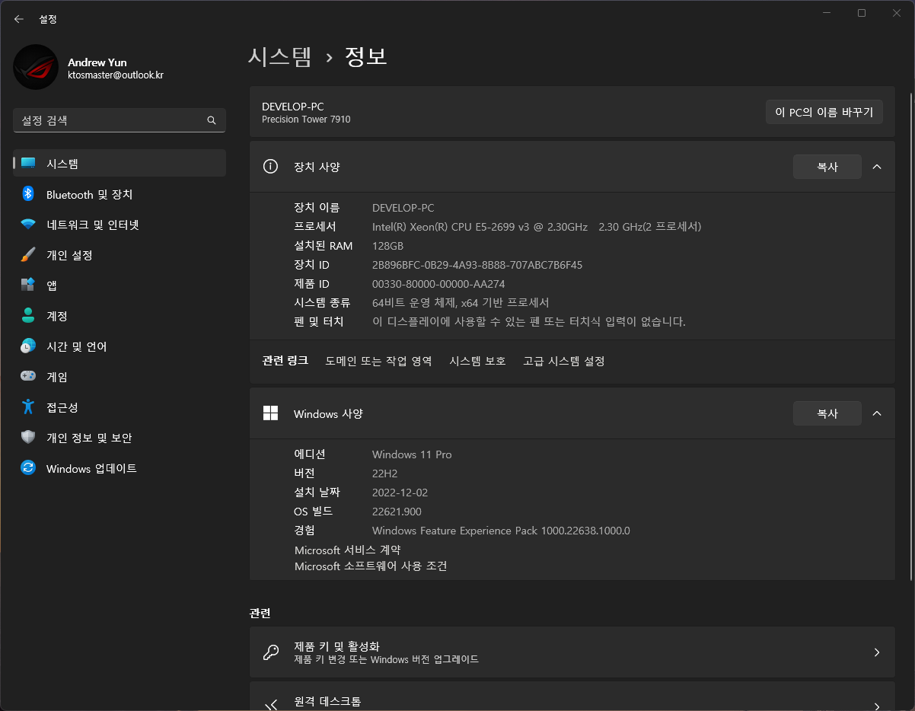Image resolution: width=915 pixels, height=711 pixels.
Task: Open 고급 시스템 설정 link
Action: (564, 361)
